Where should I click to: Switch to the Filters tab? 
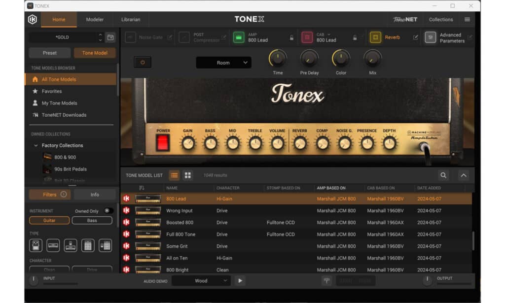50,195
